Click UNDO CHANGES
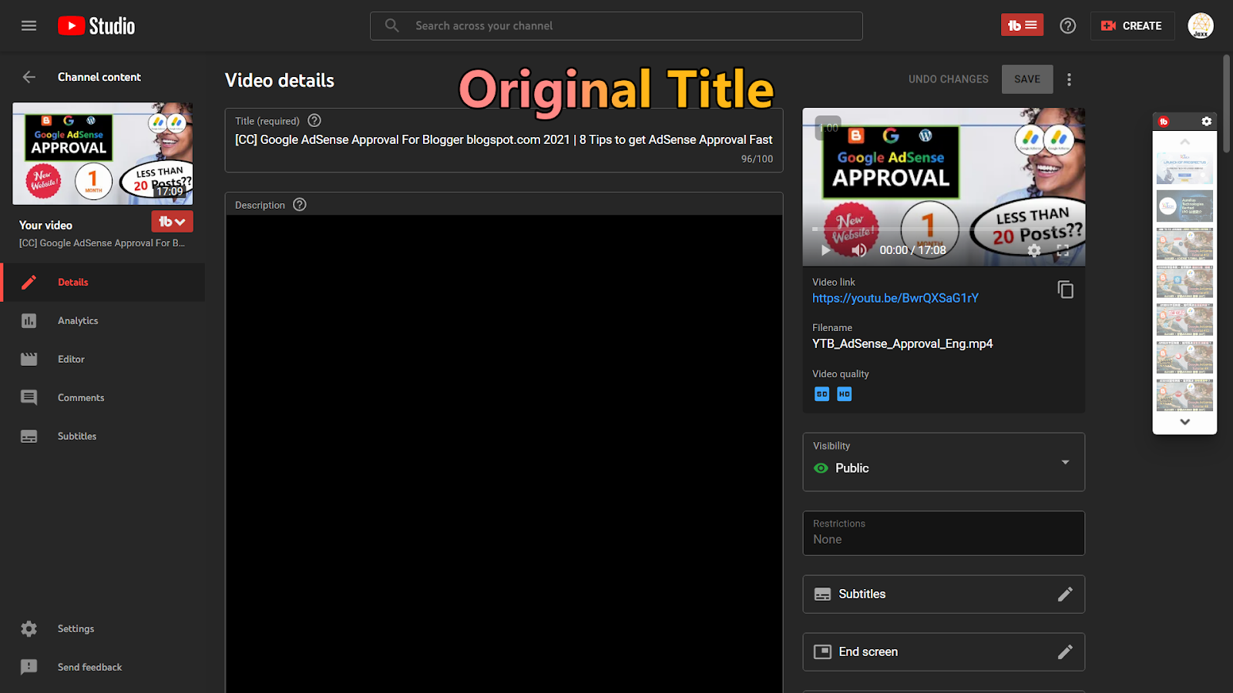Viewport: 1233px width, 693px height. click(x=948, y=79)
